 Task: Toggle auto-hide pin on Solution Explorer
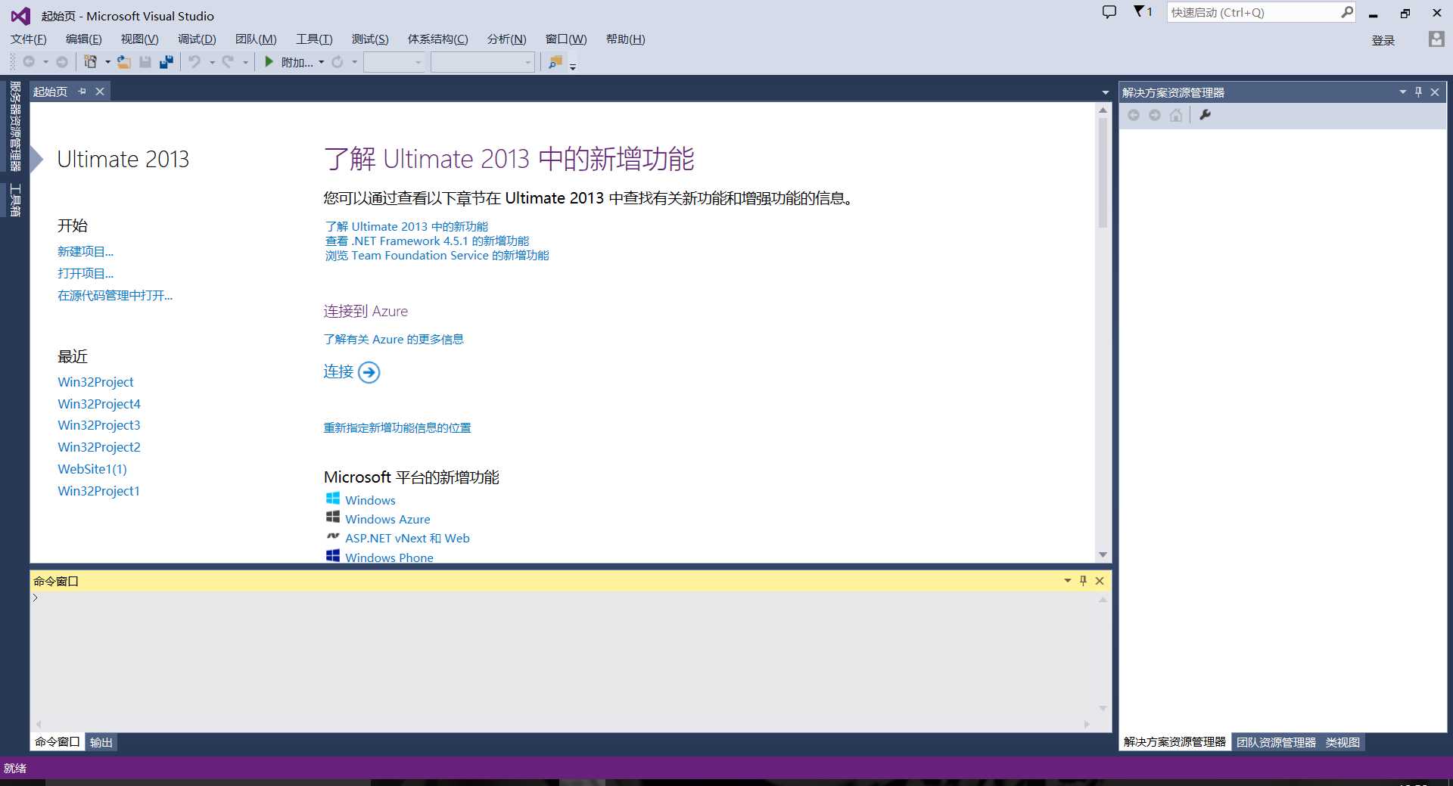click(x=1419, y=92)
